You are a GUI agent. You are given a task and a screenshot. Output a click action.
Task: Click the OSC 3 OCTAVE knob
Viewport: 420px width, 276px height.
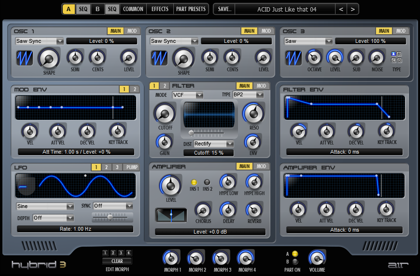point(314,57)
